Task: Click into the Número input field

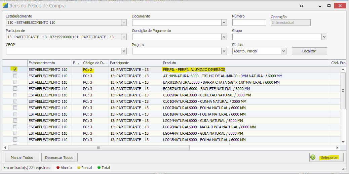Action: tap(249, 23)
